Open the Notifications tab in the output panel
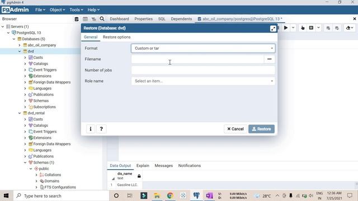 pos(190,166)
